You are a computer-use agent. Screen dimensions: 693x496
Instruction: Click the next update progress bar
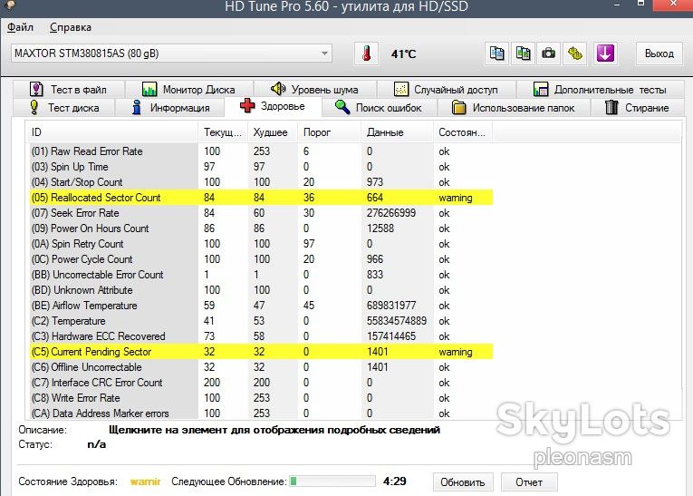pyautogui.click(x=332, y=481)
